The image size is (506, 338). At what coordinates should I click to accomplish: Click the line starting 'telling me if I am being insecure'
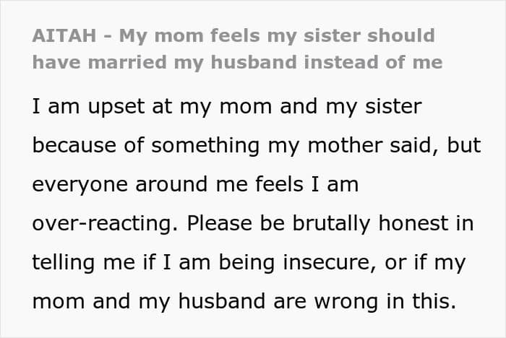249,263
